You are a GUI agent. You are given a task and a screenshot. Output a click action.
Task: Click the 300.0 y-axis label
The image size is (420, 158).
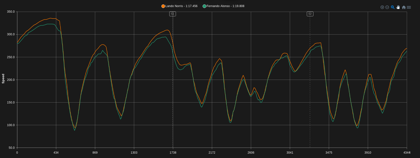pos(11,34)
